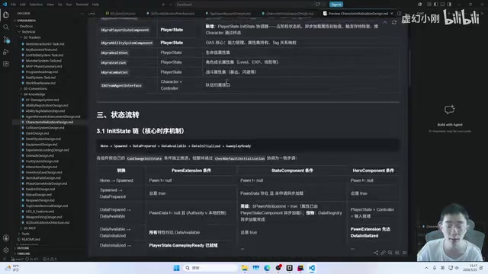The image size is (488, 274).
Task: Open the Search view in activity bar
Action: [x=6, y=27]
